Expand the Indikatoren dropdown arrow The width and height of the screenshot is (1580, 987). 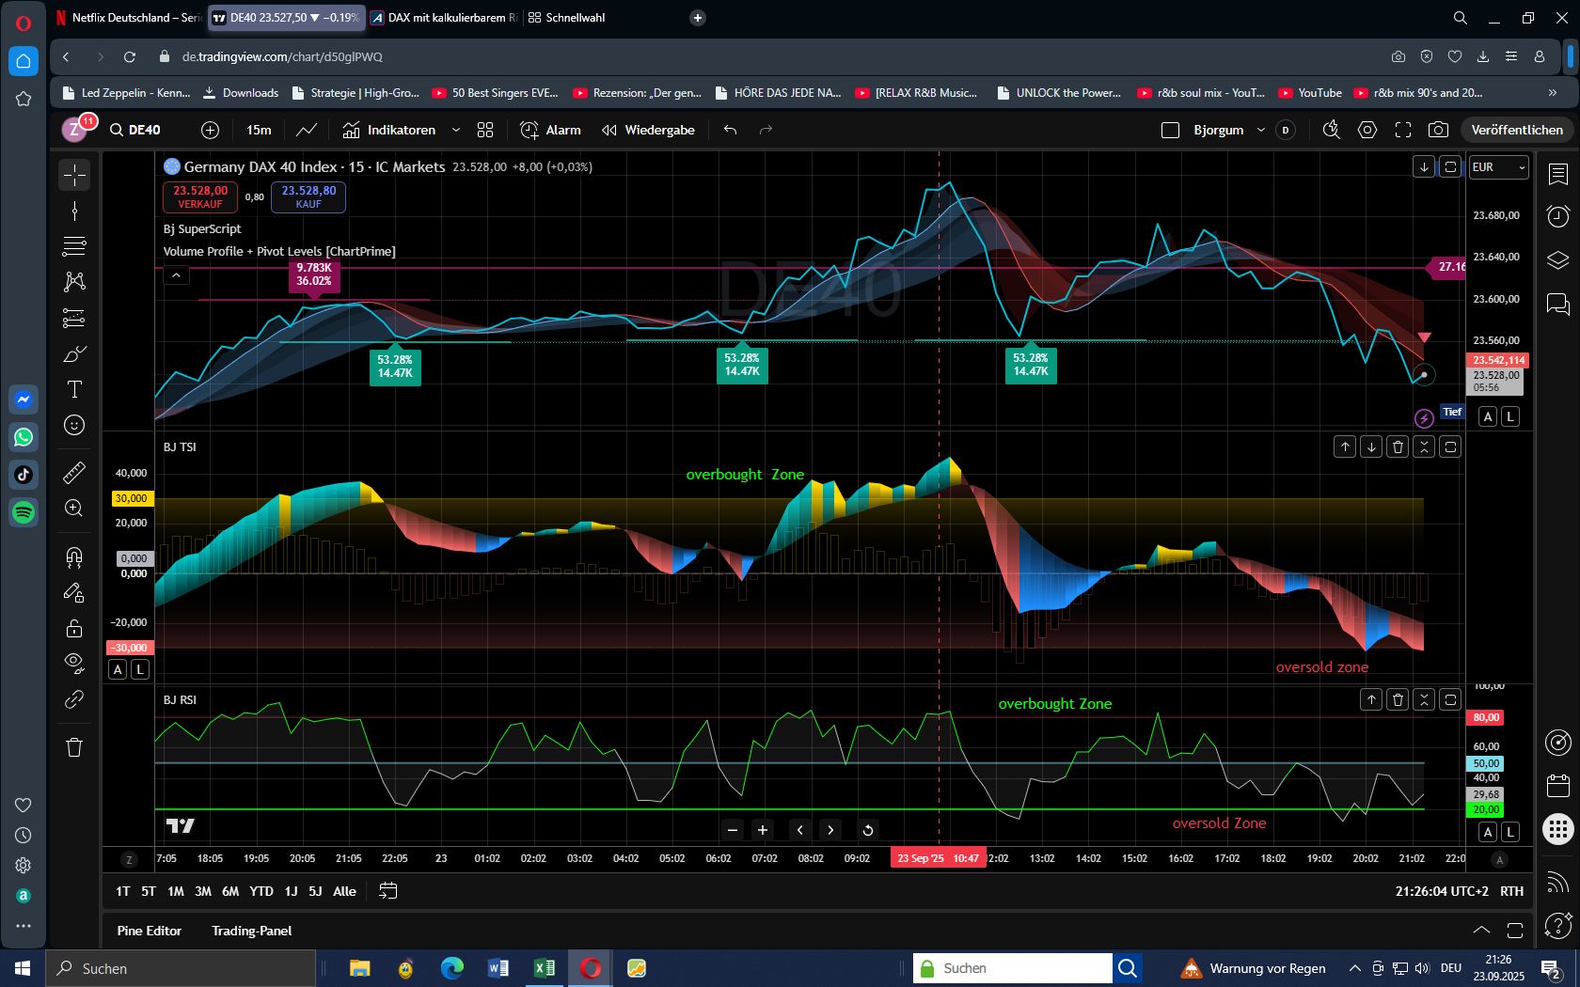point(457,130)
